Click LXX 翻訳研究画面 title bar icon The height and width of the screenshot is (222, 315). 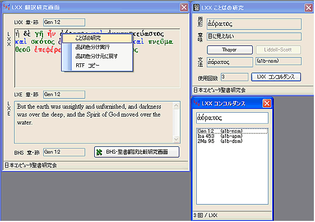pos(7,7)
